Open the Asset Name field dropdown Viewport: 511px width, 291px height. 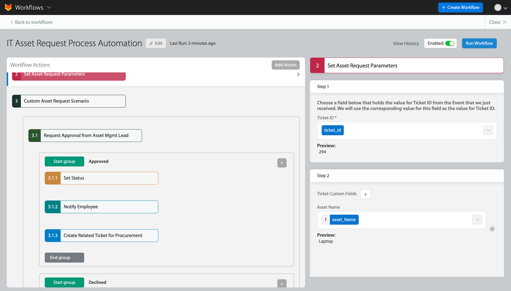pyautogui.click(x=477, y=220)
